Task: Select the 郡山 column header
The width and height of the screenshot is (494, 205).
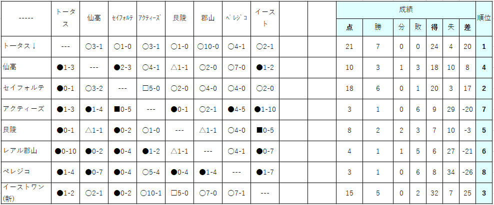Action: [208, 18]
